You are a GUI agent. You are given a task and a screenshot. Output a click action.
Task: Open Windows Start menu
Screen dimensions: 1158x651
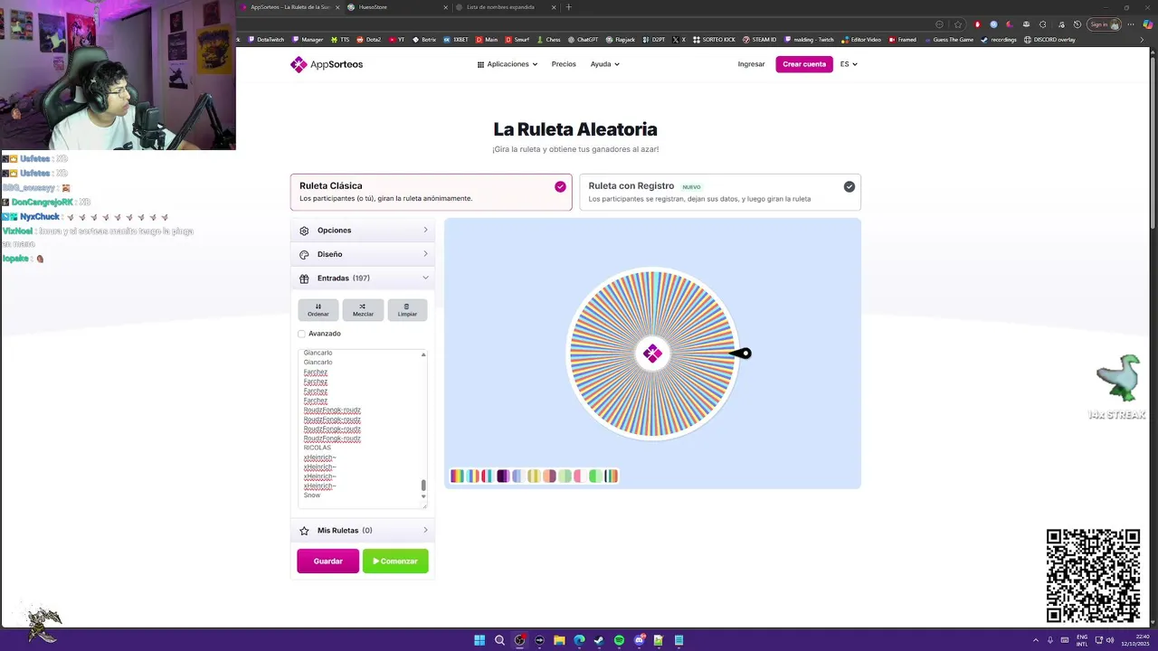coord(479,640)
